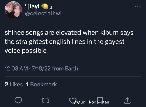Click the lemon emoji in the display name
Image resolution: width=146 pixels, height=107 pixels.
[45, 6]
